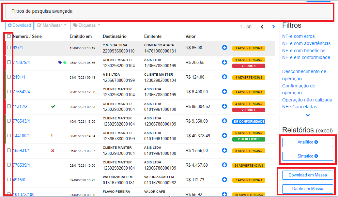Click Download em Massa button
The image size is (338, 197).
307,175
